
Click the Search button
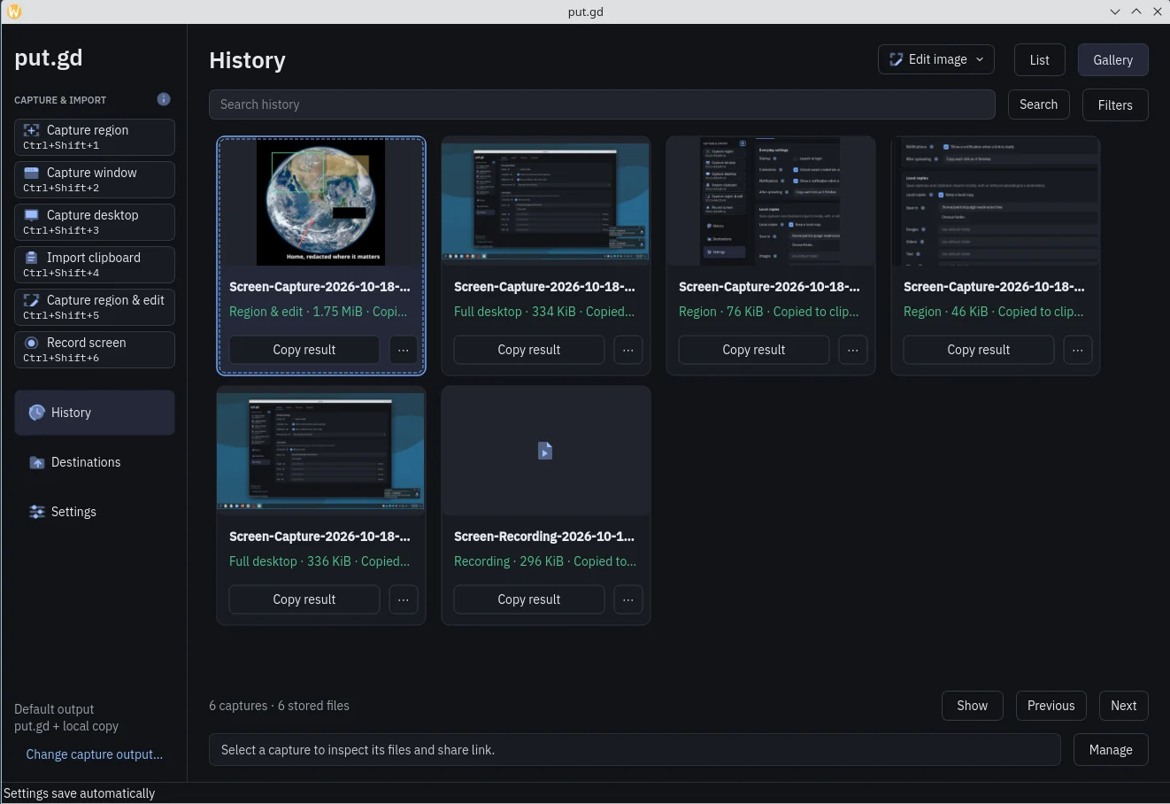point(1039,104)
